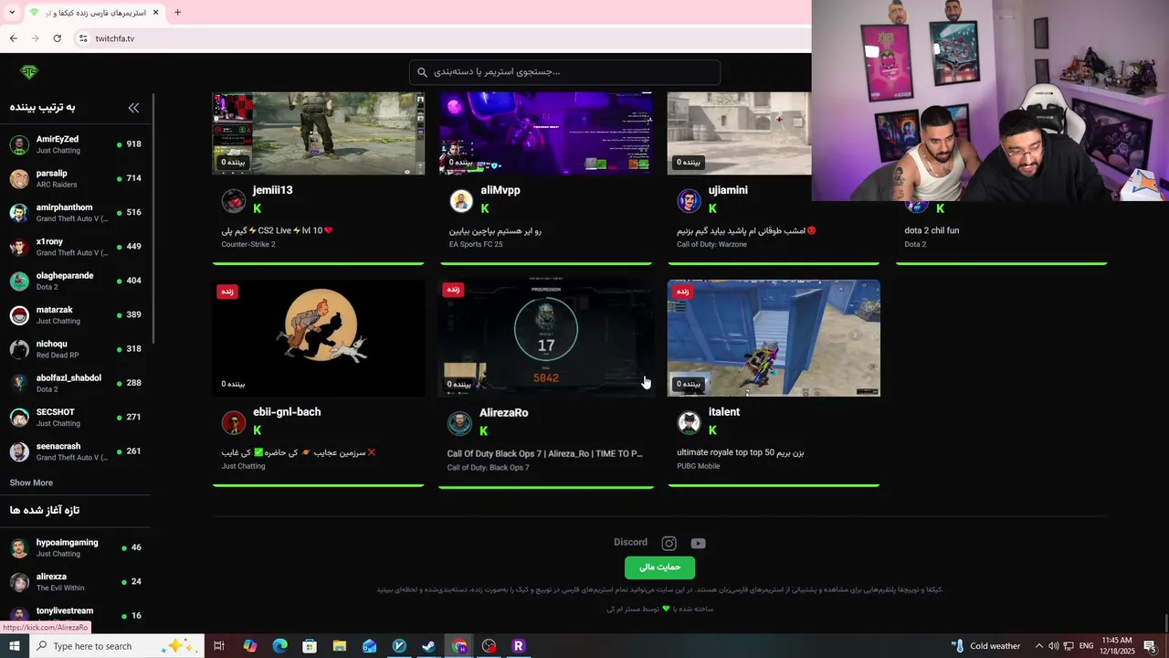The height and width of the screenshot is (658, 1169).
Task: Open hypoaimgaming in recently started list
Action: click(x=78, y=547)
